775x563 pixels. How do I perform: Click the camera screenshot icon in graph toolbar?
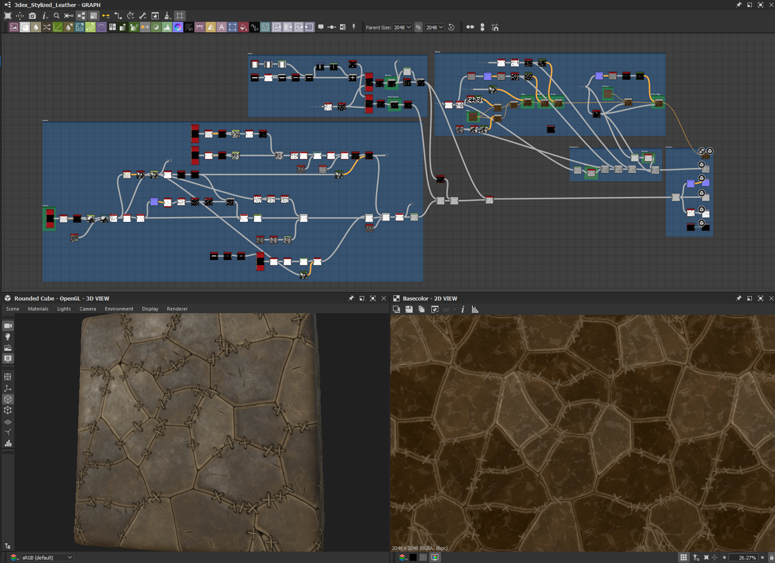32,16
